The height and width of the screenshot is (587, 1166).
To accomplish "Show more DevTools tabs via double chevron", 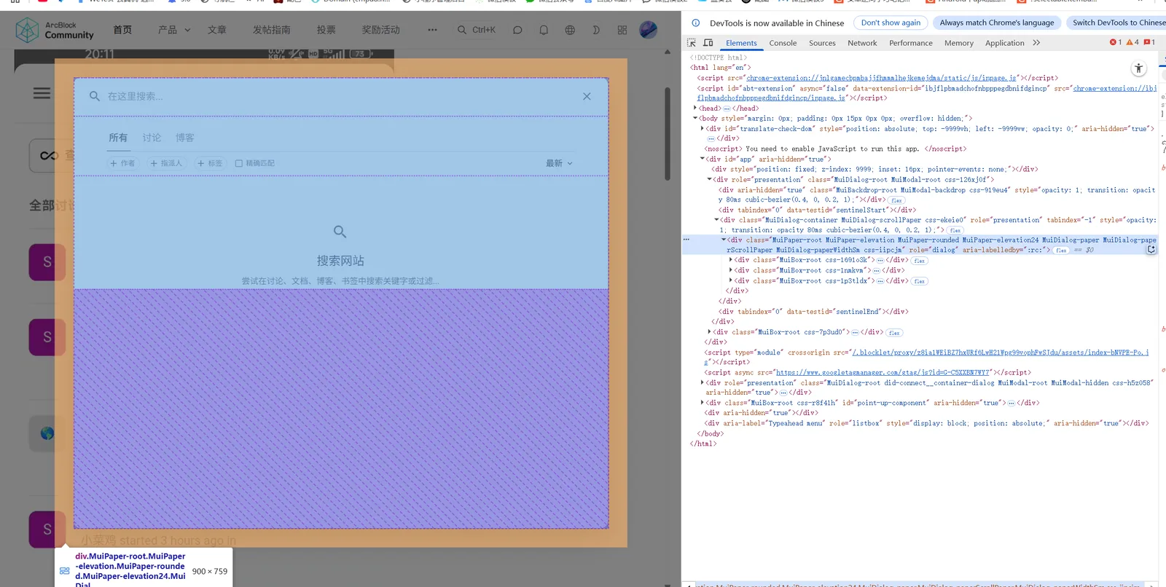I will coord(1036,43).
